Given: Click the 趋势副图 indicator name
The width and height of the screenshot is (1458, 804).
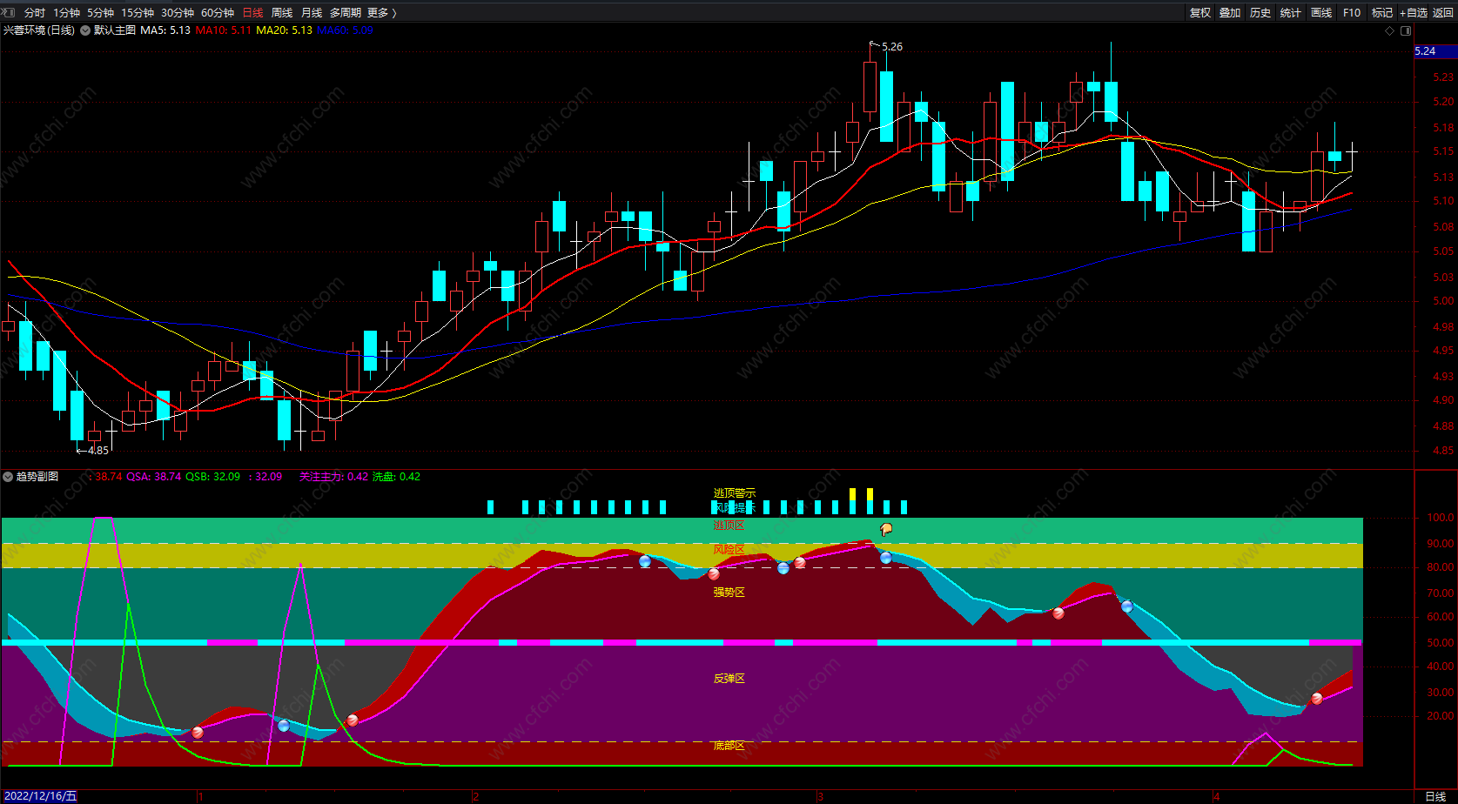Looking at the screenshot, I should click(x=37, y=477).
